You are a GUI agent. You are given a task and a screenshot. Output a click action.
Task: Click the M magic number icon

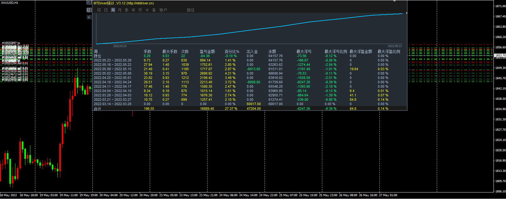click(x=147, y=10)
